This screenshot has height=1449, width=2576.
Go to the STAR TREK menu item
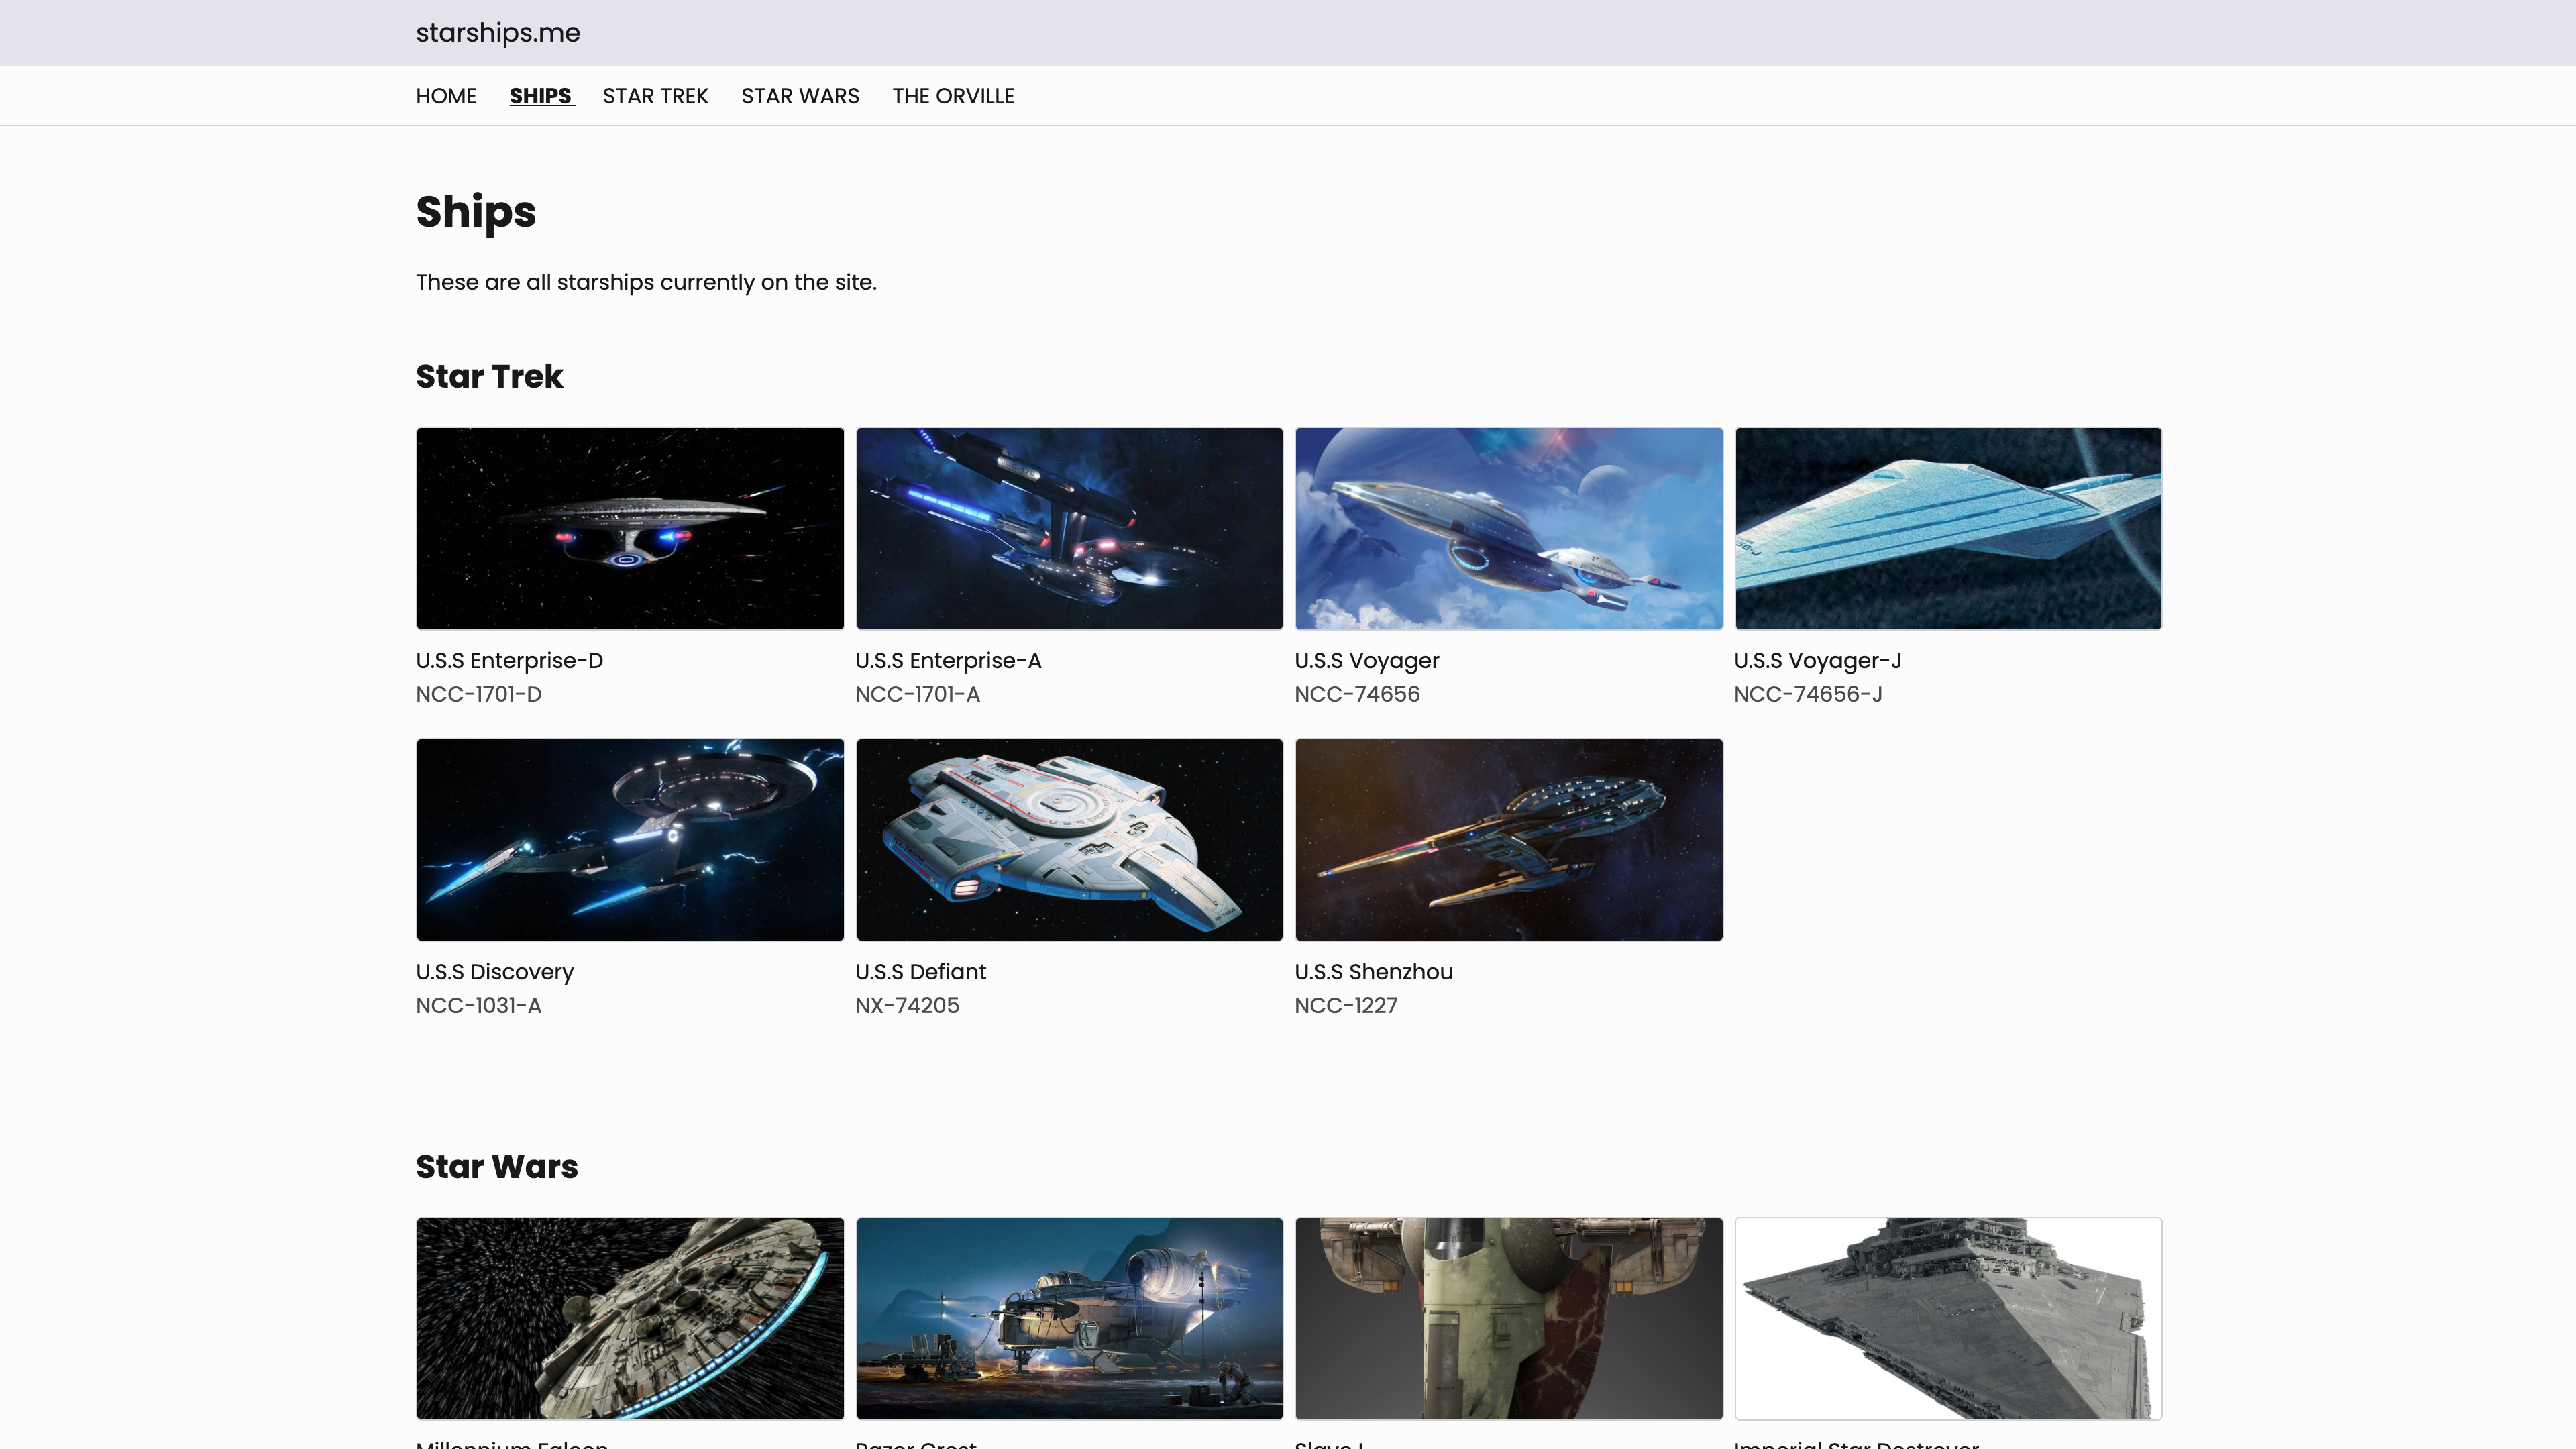pos(655,96)
